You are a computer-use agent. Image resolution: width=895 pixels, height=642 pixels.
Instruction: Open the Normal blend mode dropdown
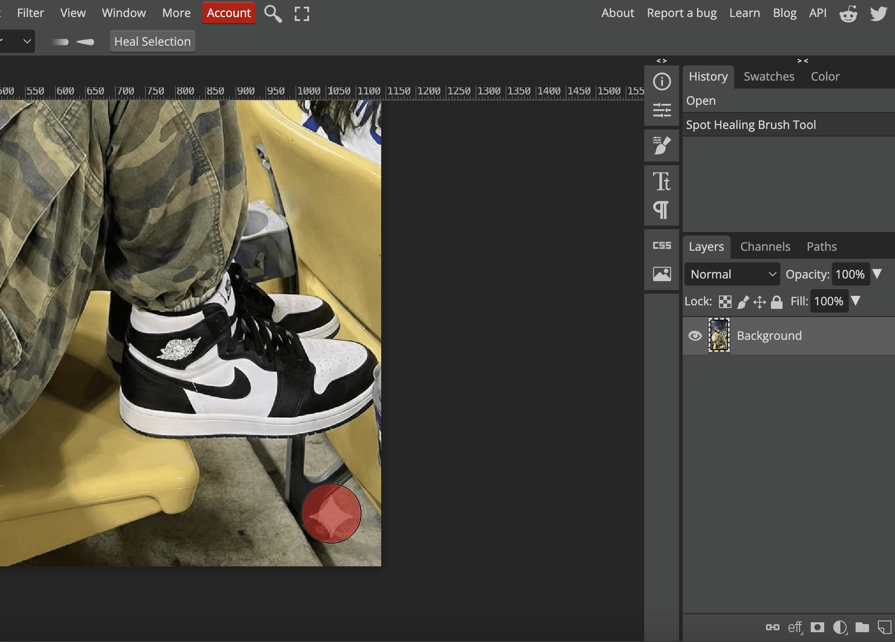(732, 274)
